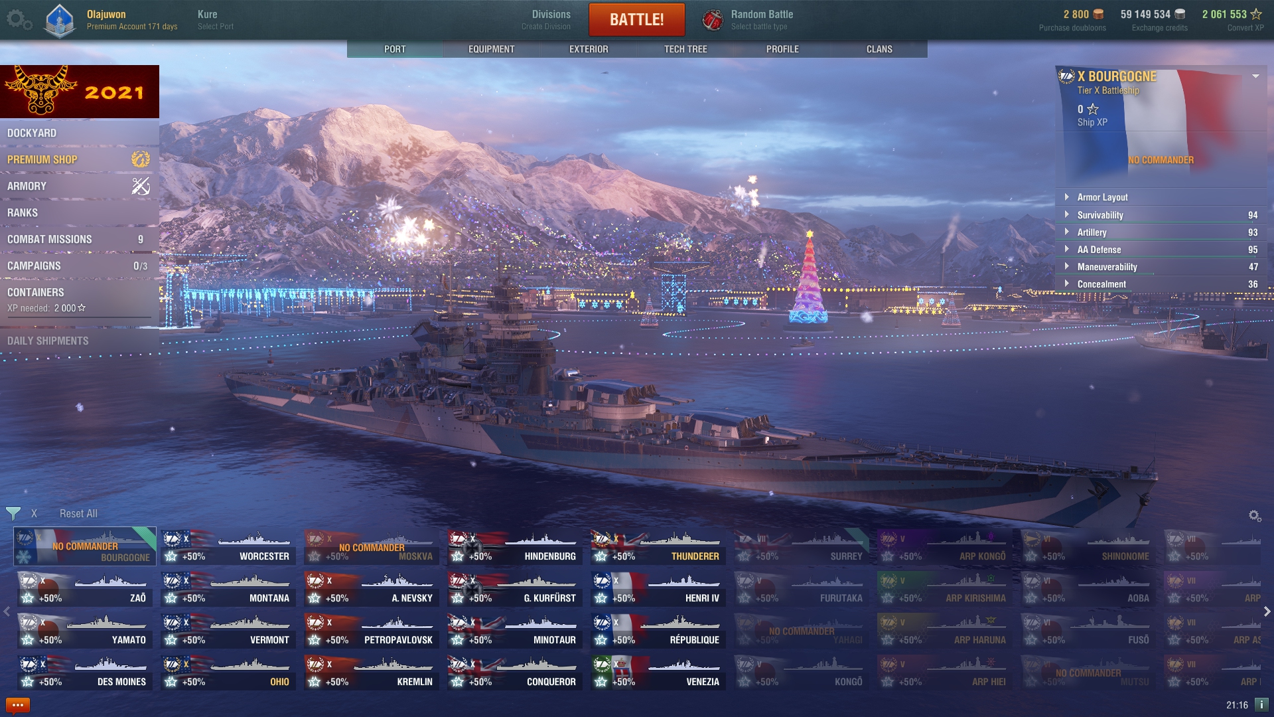Open the info icon near clock
The width and height of the screenshot is (1274, 717).
click(x=1261, y=704)
